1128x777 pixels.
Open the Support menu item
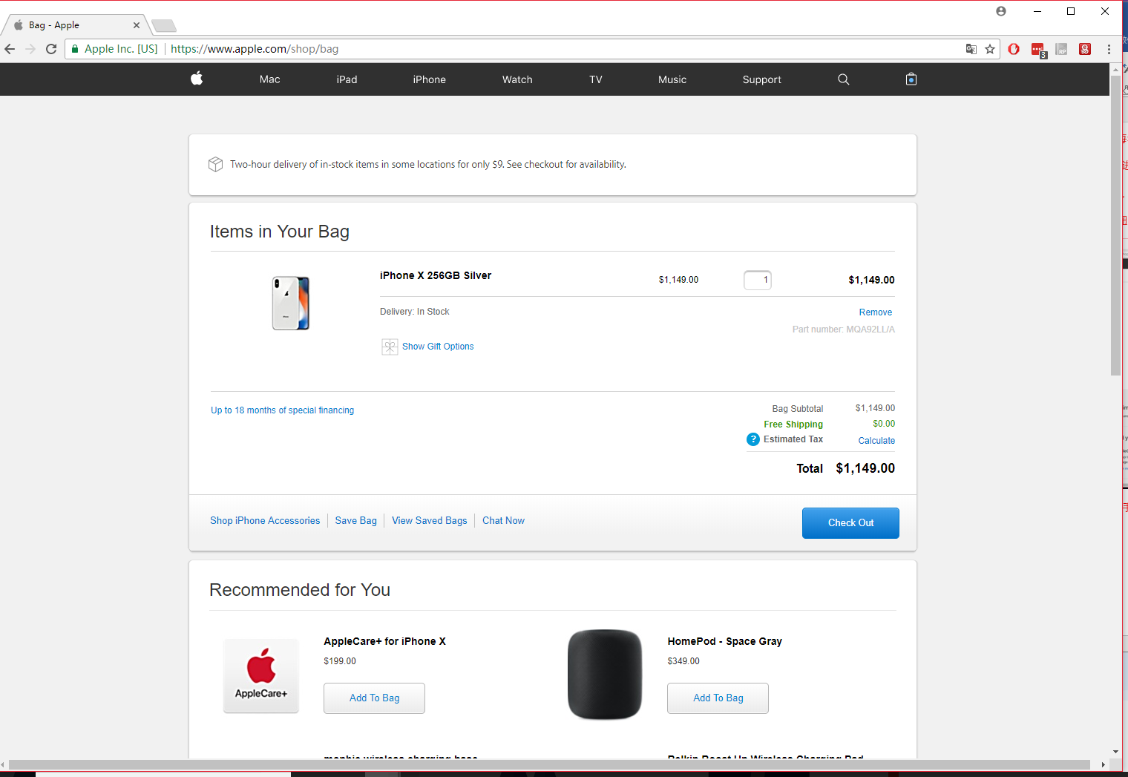click(x=761, y=79)
